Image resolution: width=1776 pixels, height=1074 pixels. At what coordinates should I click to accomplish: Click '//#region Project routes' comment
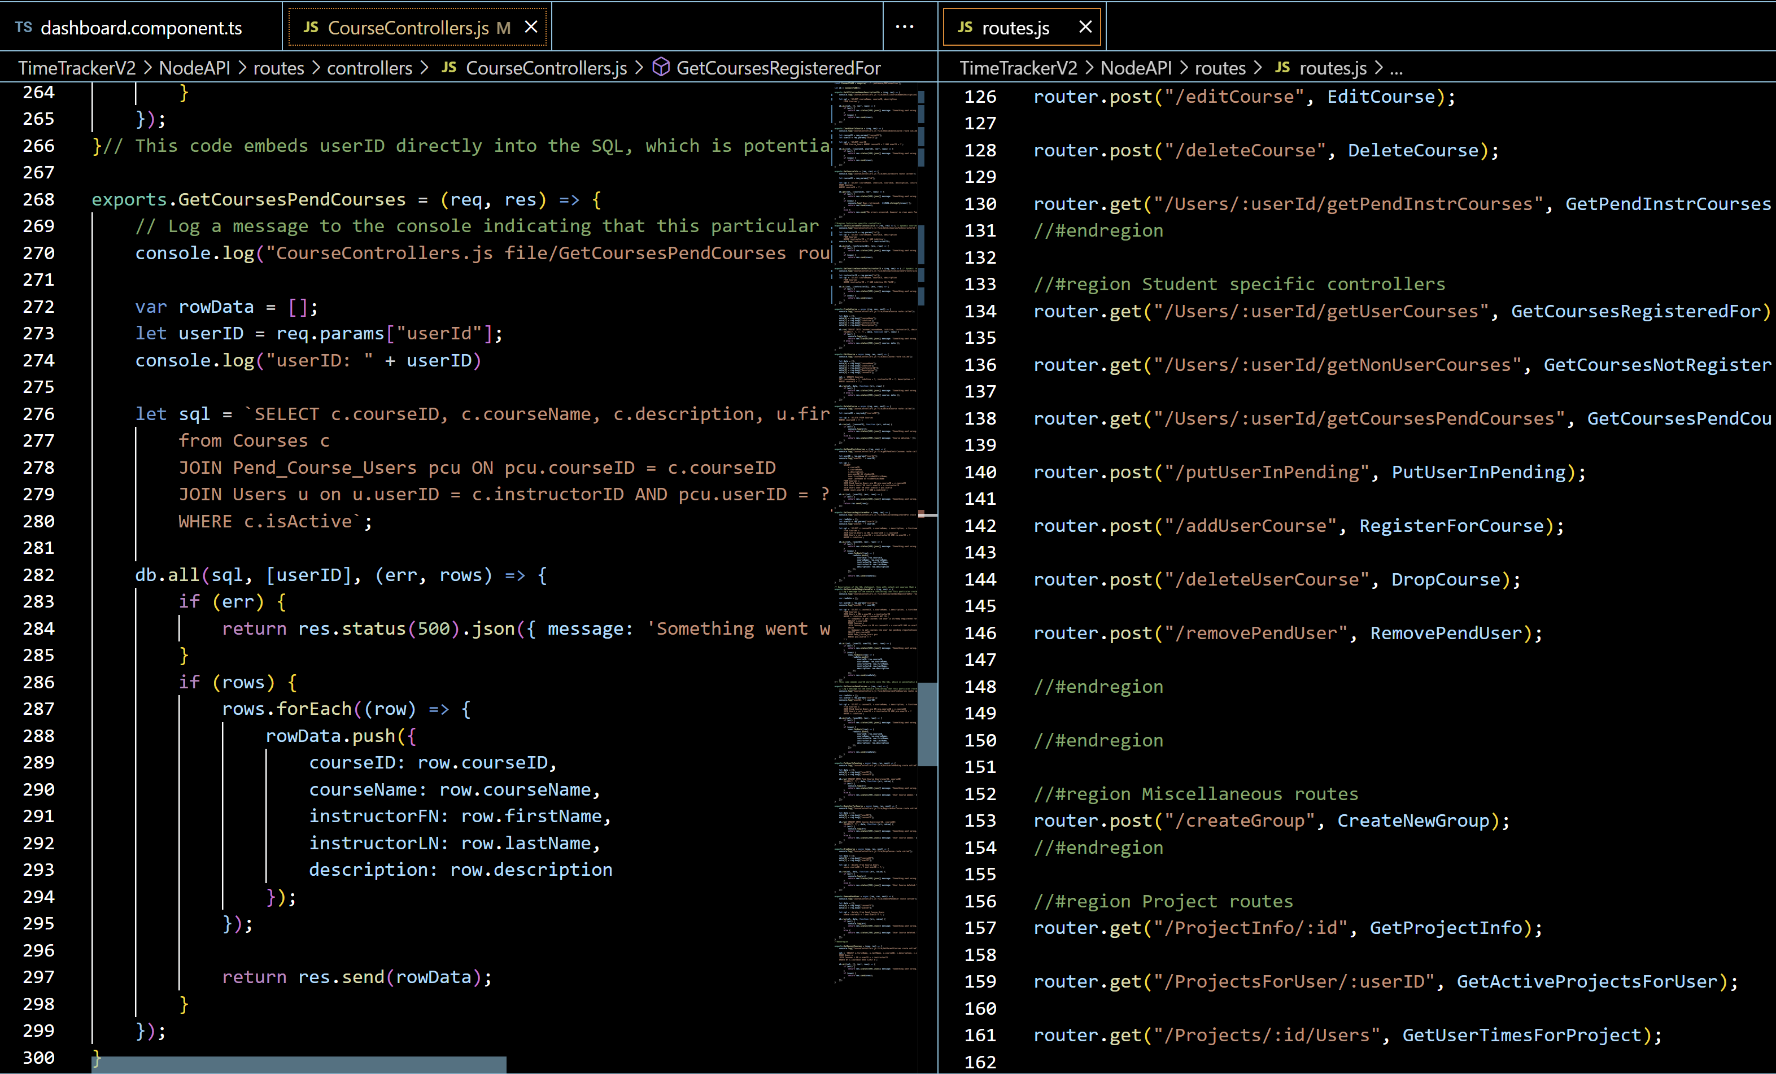click(1163, 902)
